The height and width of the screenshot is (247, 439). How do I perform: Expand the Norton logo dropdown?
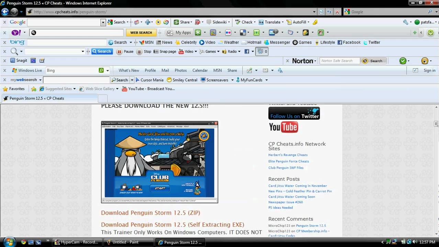click(x=315, y=61)
